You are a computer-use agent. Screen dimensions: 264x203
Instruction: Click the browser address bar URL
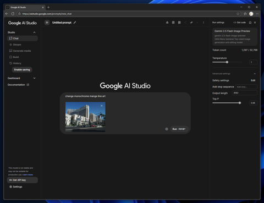pyautogui.click(x=47, y=14)
